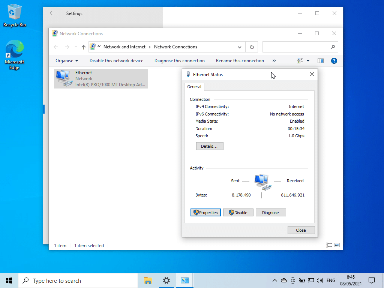
Task: Click the Media State value Enabled
Action: [x=297, y=121]
